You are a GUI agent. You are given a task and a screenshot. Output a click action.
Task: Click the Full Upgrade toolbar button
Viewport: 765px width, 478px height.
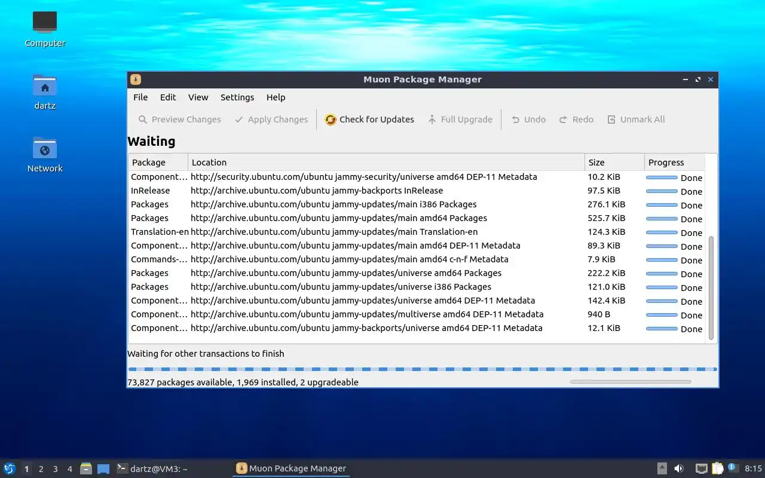460,119
